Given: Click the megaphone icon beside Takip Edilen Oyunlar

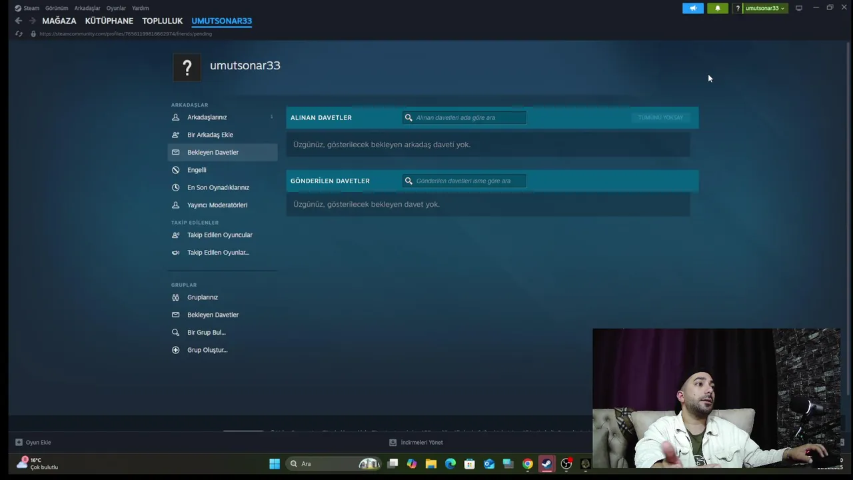Looking at the screenshot, I should point(176,252).
